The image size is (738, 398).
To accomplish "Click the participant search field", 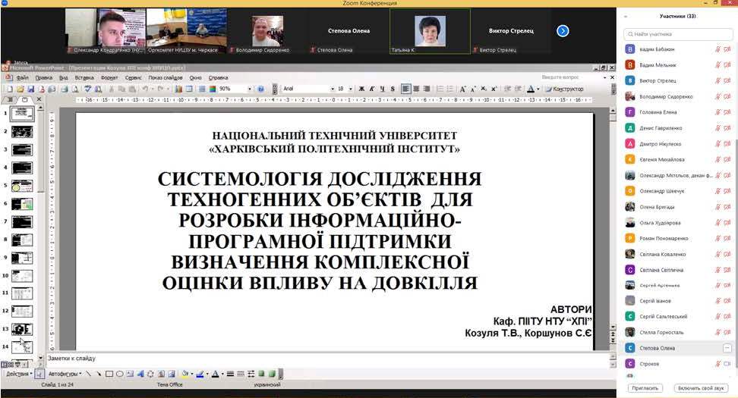I will pyautogui.click(x=678, y=34).
